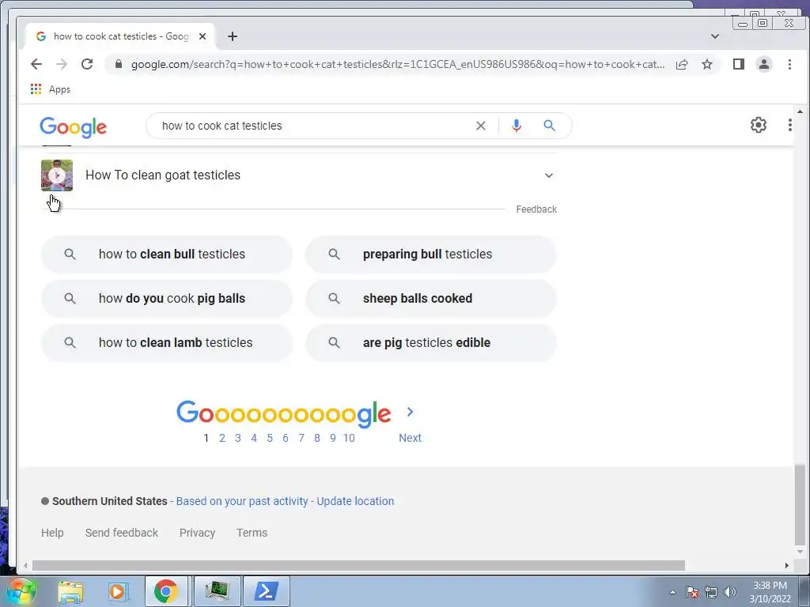
Task: Go to results page 5
Action: coord(270,438)
